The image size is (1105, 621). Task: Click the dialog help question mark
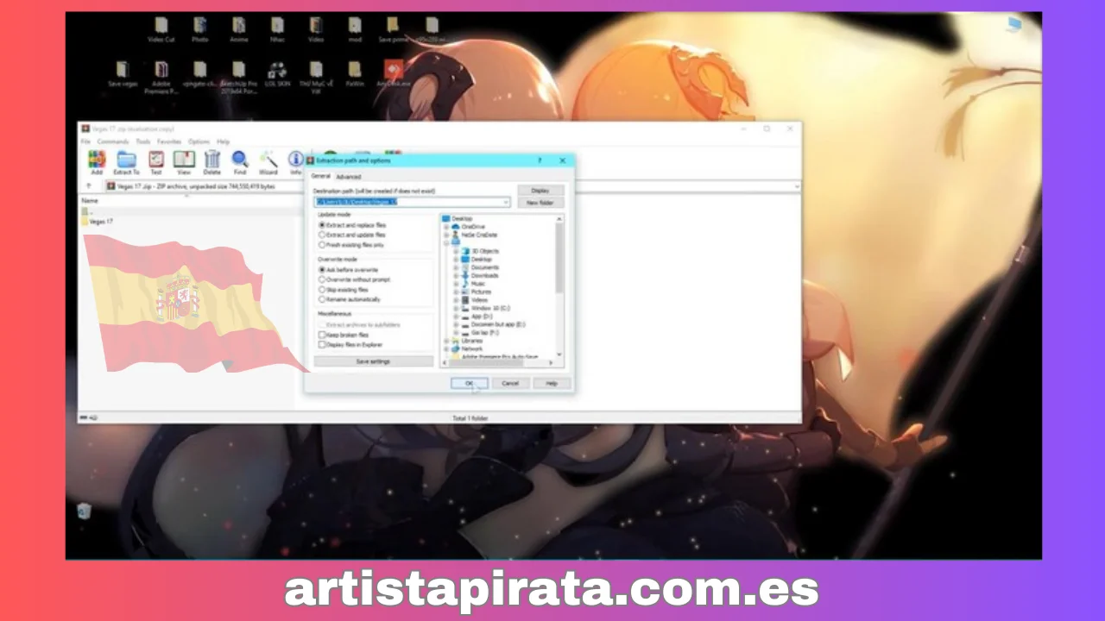[540, 160]
